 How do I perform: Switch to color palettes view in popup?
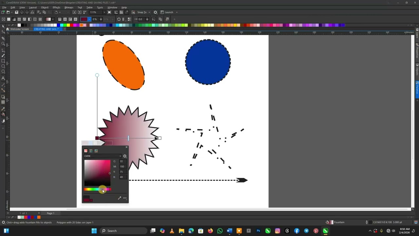[96, 151]
